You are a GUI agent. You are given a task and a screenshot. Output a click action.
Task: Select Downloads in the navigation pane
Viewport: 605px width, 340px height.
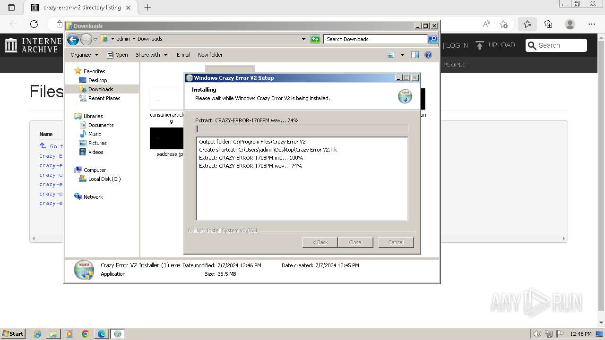tap(101, 89)
